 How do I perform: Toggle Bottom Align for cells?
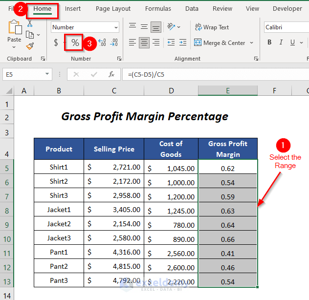156,27
